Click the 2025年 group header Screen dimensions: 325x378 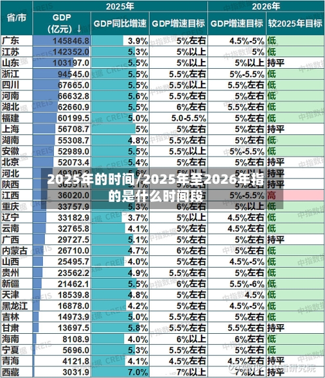[x=120, y=6]
